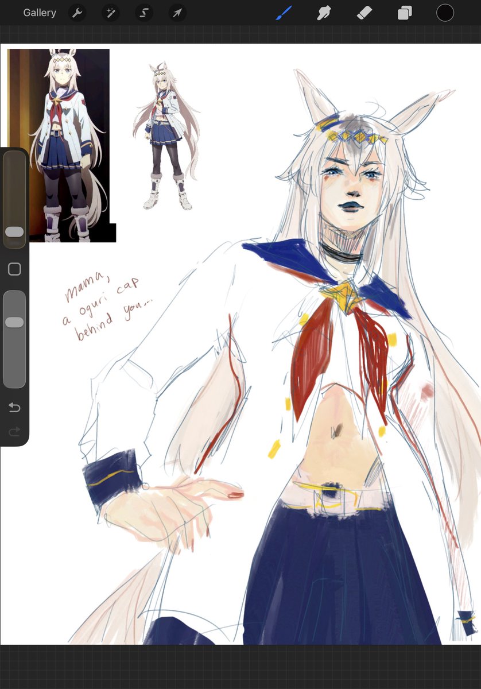Redo the last undone stroke
The height and width of the screenshot is (689, 481).
tap(14, 431)
